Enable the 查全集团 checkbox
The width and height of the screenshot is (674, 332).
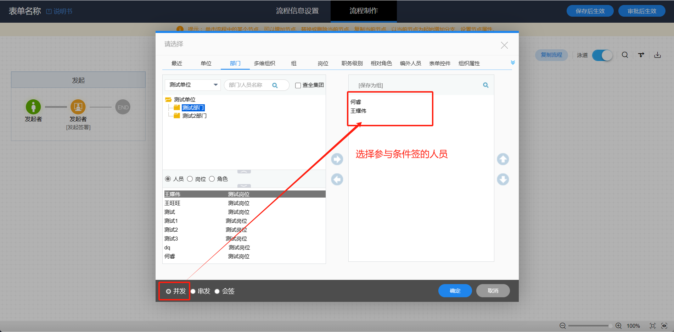point(298,85)
